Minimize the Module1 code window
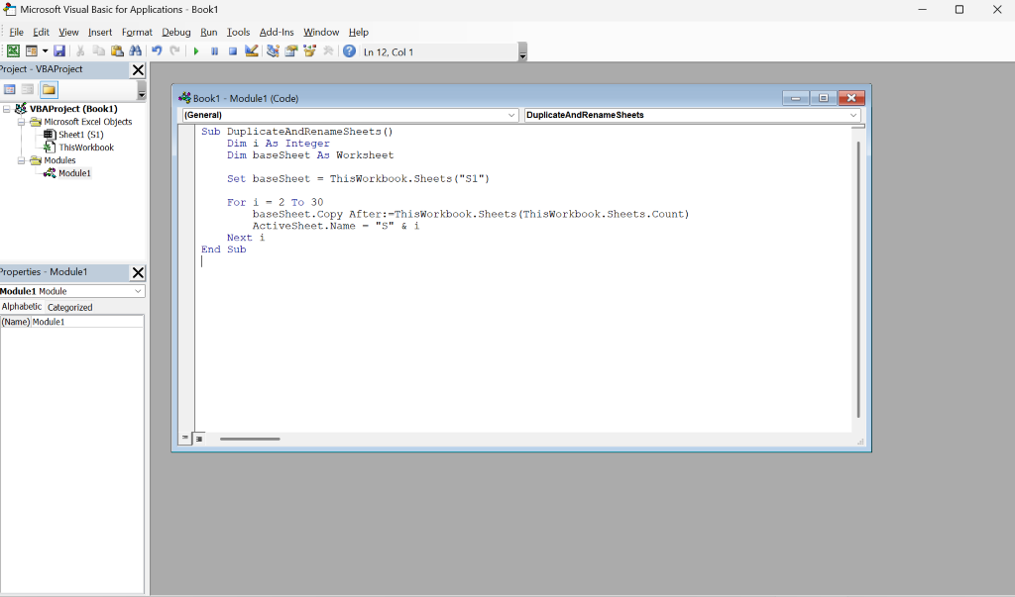1015x597 pixels. [x=796, y=98]
